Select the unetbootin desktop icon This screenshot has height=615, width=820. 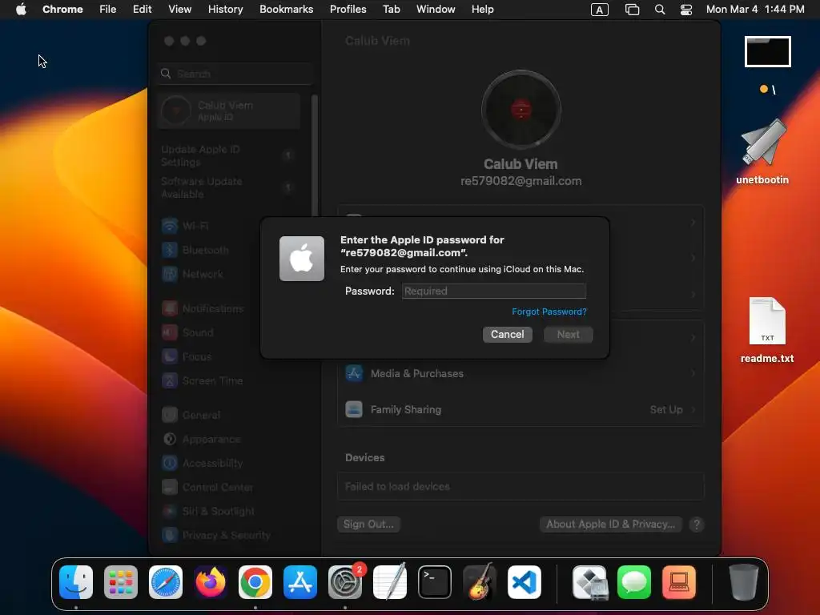coord(763,151)
